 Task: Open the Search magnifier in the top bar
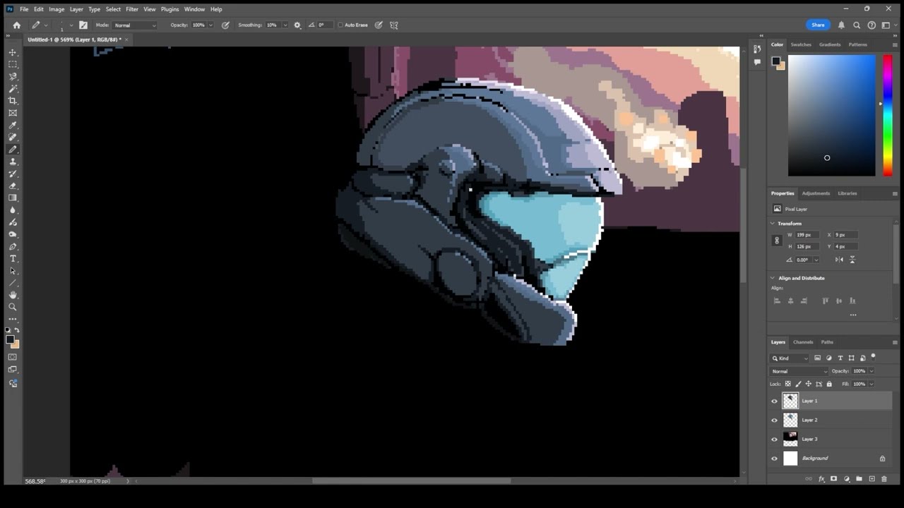(857, 25)
